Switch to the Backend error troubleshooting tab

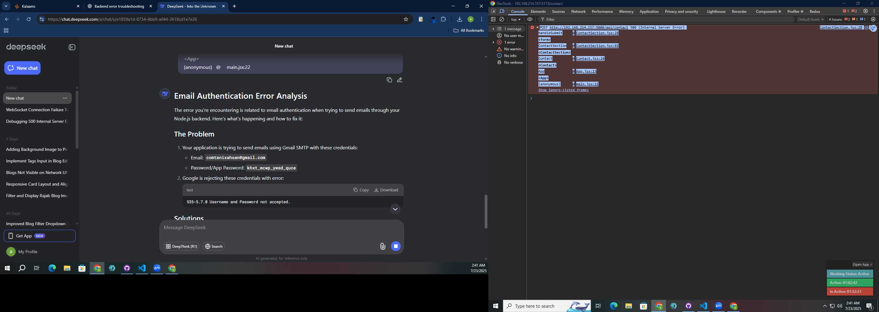[119, 6]
